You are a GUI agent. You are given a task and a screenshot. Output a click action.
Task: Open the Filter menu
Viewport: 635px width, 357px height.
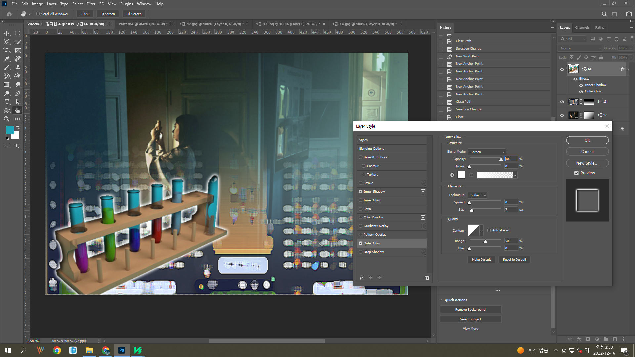tap(91, 4)
